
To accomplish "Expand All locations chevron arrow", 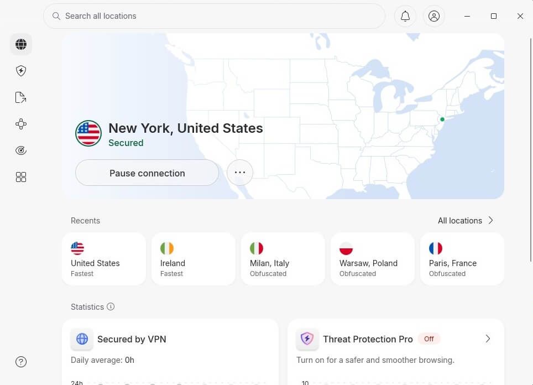I will point(491,220).
